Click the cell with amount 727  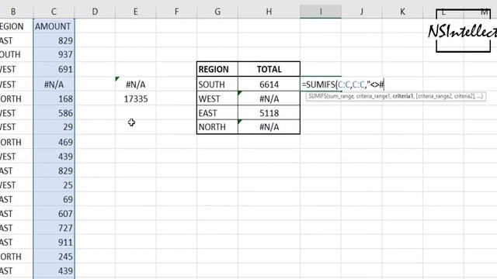click(54, 228)
